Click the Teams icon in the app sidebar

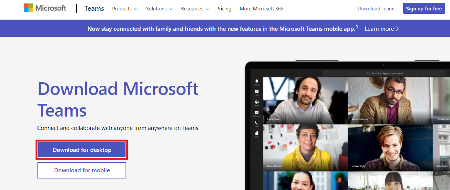click(x=256, y=103)
